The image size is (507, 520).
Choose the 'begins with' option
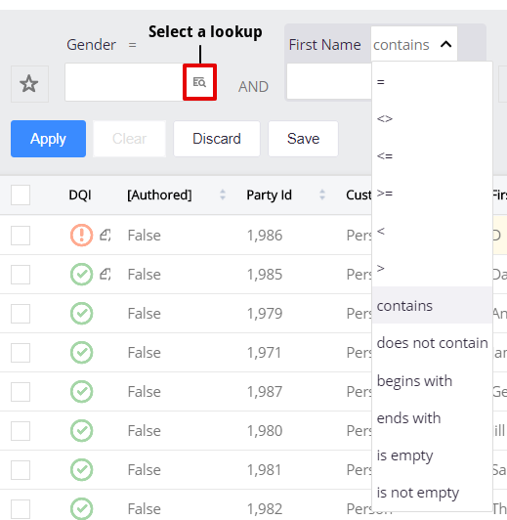click(x=432, y=380)
